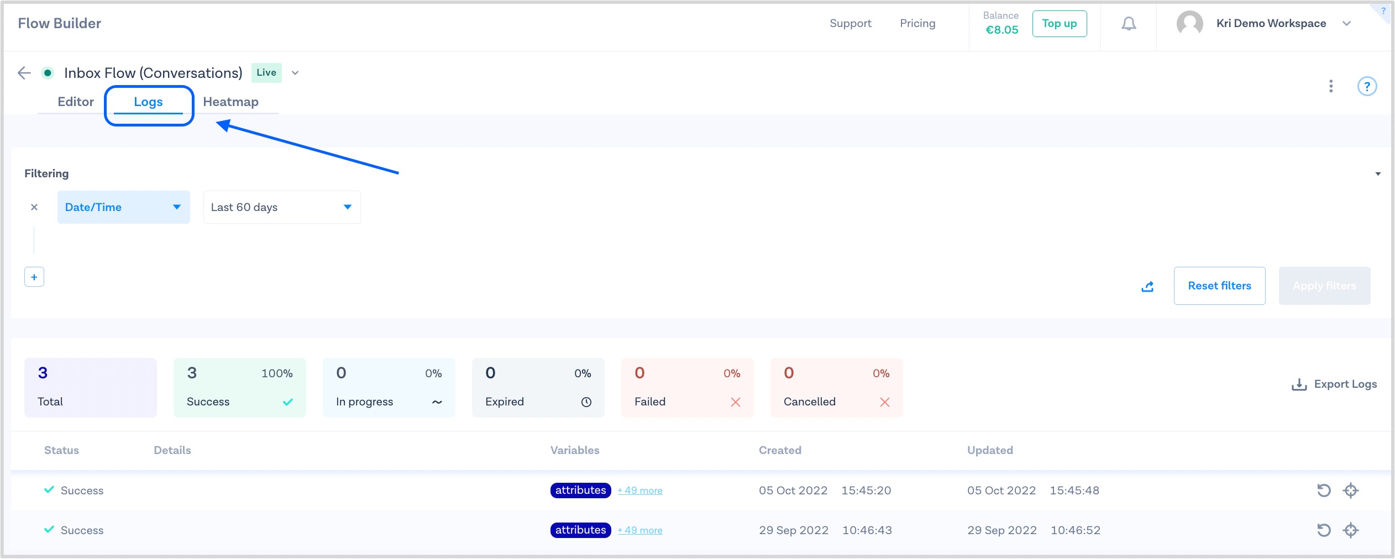Remove the Date/Time filter with X

tap(34, 207)
